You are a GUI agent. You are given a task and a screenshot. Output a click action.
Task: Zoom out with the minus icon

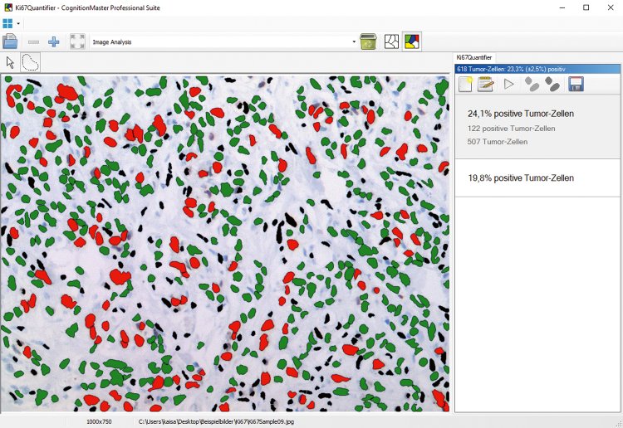tap(33, 41)
